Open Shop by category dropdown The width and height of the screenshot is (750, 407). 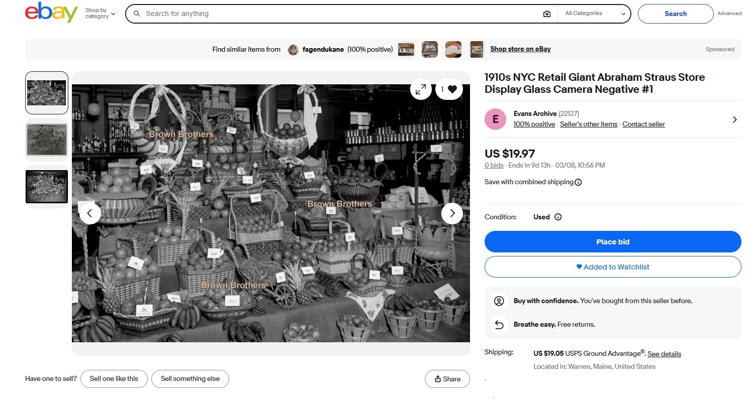[x=100, y=14]
